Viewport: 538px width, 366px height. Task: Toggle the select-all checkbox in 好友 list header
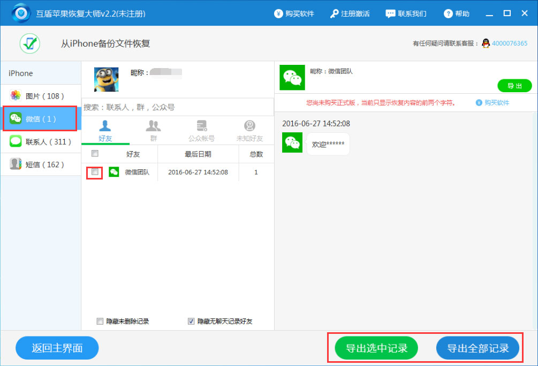tap(95, 153)
